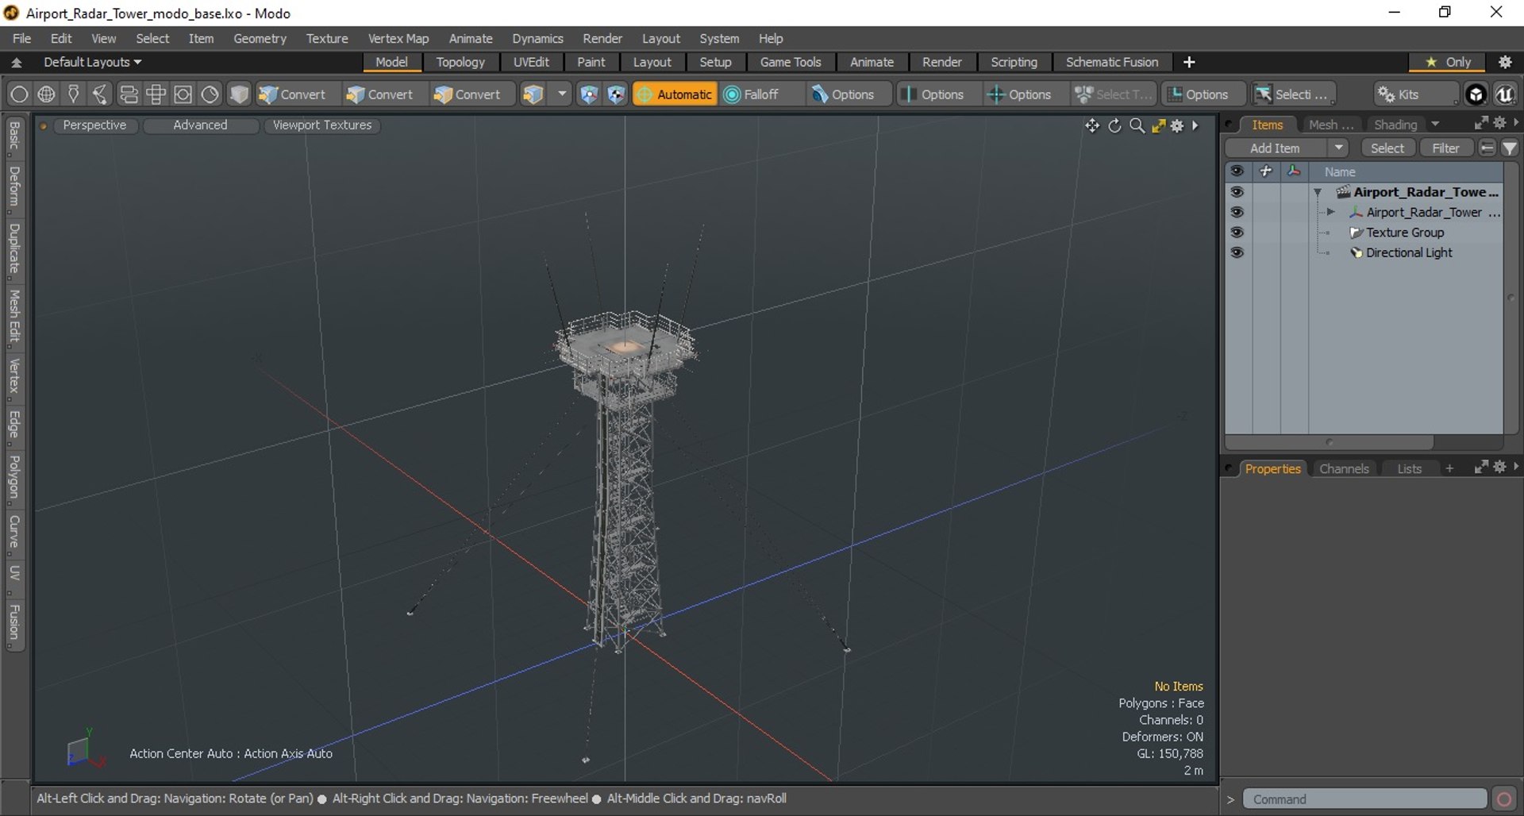Viewport: 1524px width, 816px height.
Task: Expand the Airport_Radar_Tower mesh group
Action: click(1330, 212)
